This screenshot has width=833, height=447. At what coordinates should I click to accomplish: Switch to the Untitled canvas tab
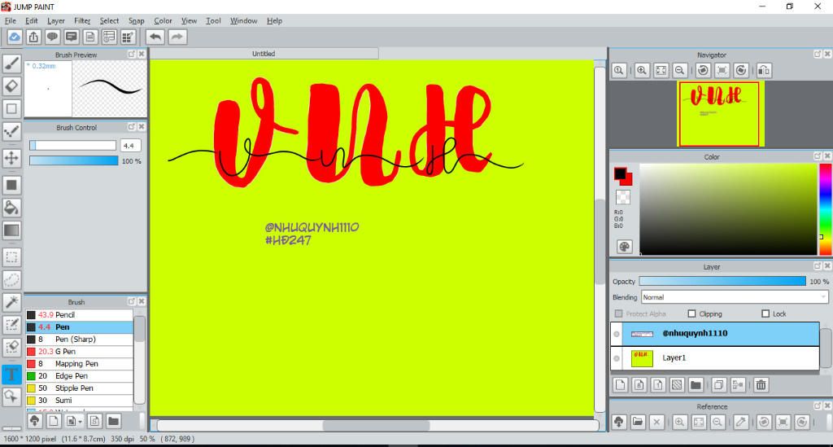coord(264,54)
